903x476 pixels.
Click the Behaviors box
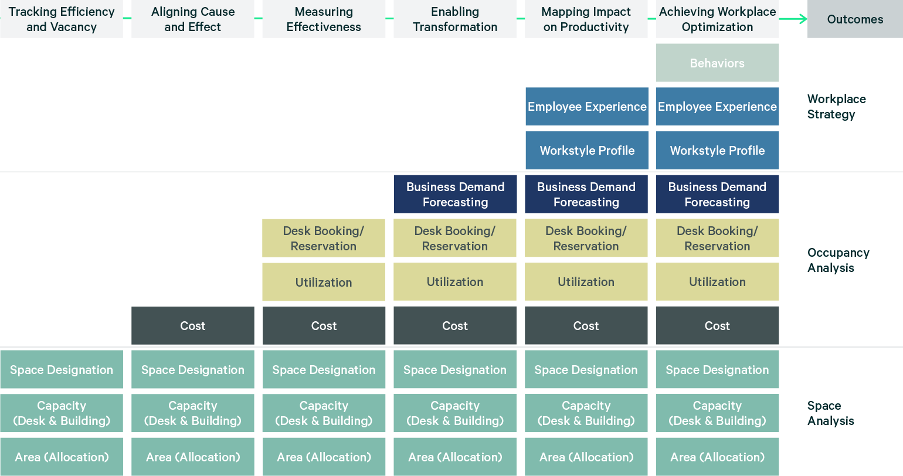click(x=718, y=63)
